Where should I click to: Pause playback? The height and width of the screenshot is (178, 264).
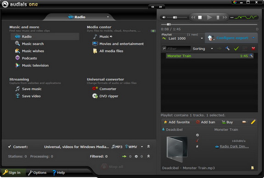(x=218, y=17)
